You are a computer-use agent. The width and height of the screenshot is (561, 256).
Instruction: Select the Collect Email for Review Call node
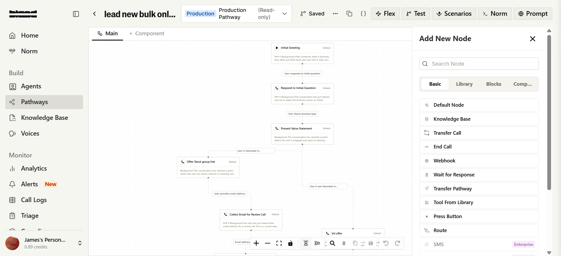[251, 220]
